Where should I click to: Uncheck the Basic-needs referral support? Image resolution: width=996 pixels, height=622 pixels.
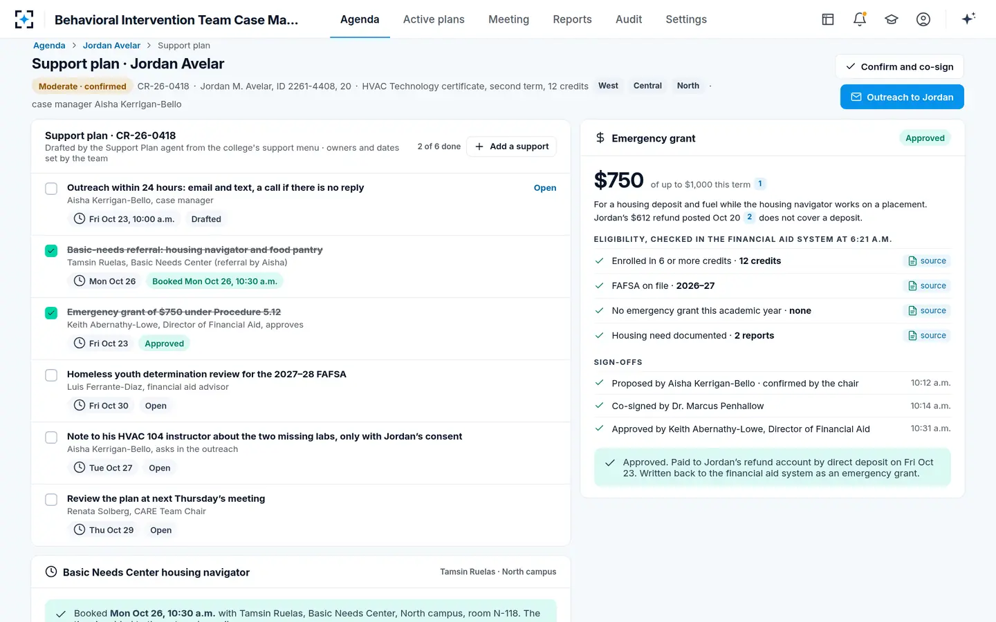tap(51, 251)
